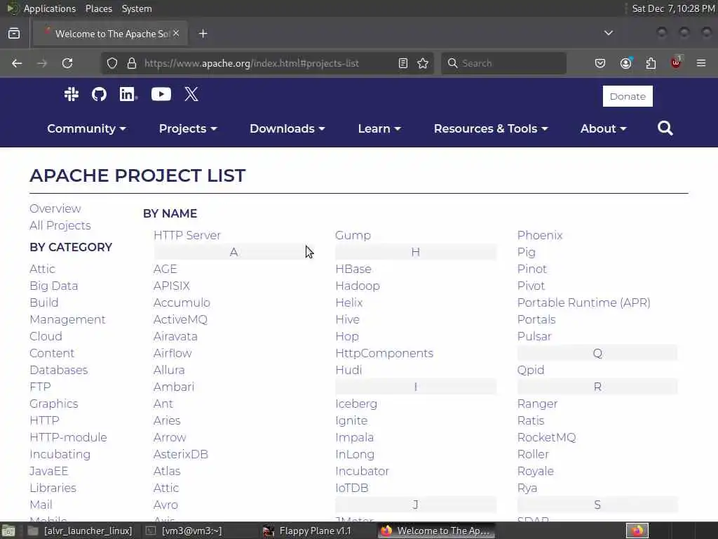Expand the Projects dropdown menu
Screen dimensions: 718x539
188,129
